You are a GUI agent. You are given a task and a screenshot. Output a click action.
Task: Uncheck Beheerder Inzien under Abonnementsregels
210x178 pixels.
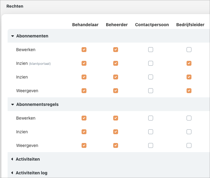[116, 132]
